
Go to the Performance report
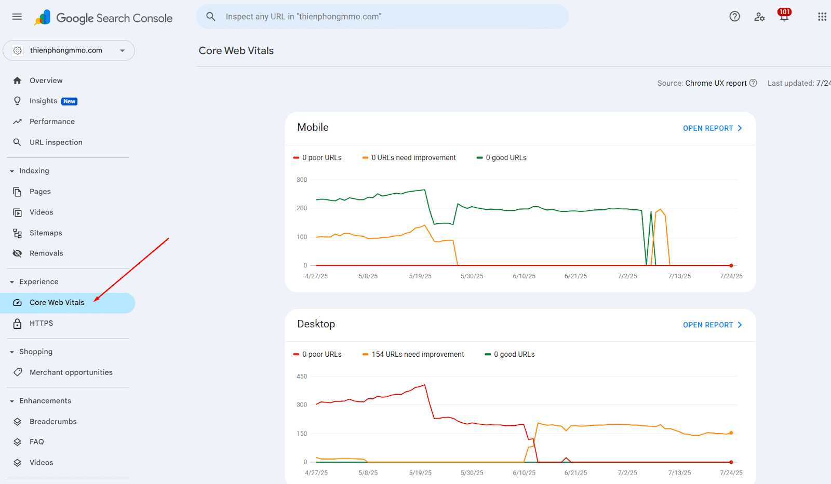click(x=52, y=122)
